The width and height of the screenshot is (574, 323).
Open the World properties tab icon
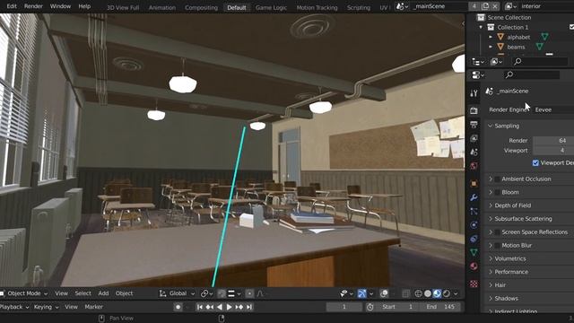(474, 165)
